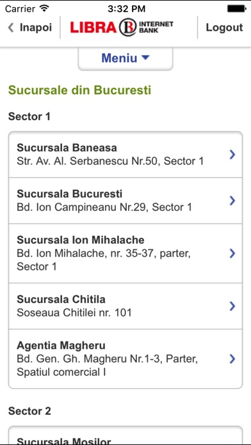Viewport: 251px width, 445px height.
Task: Open the partially visible Sucursala Mosilor entry
Action: [x=125, y=435]
